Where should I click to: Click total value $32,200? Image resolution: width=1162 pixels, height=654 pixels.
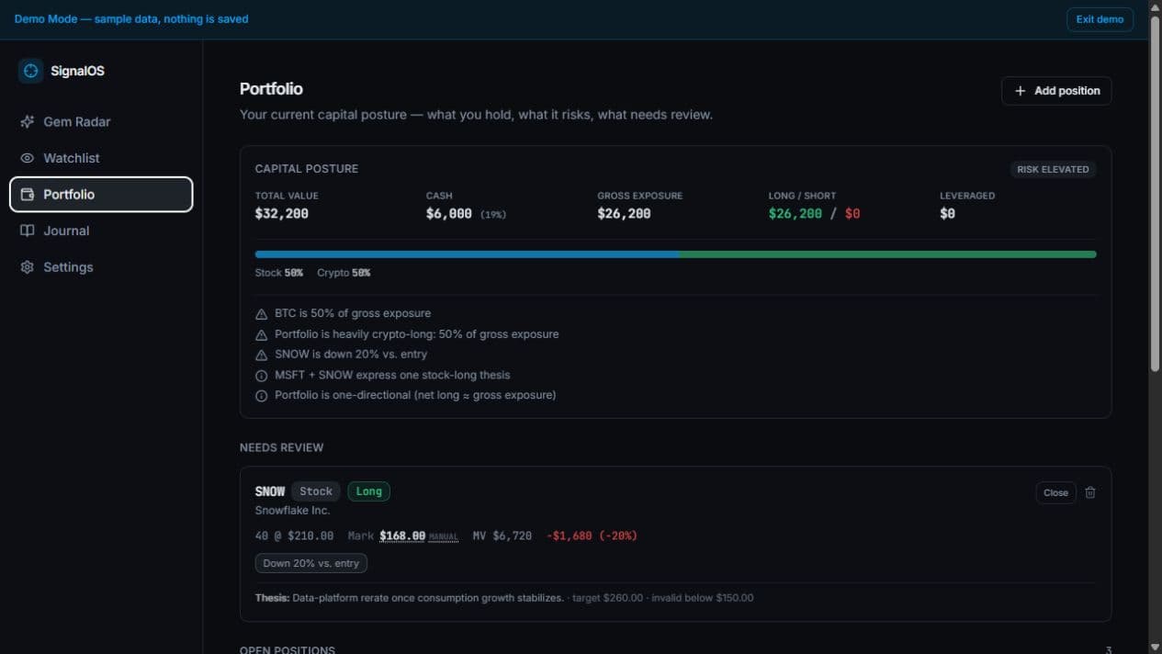[282, 213]
